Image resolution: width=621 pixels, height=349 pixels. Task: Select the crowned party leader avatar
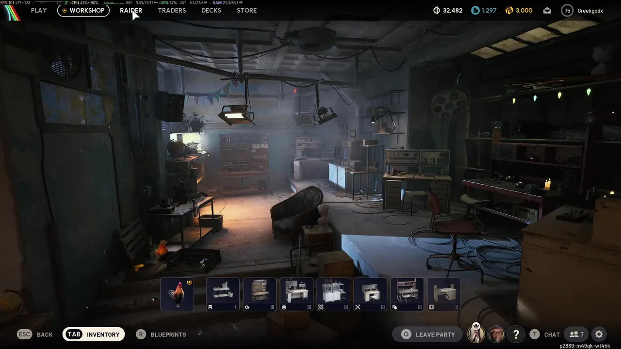[476, 333]
